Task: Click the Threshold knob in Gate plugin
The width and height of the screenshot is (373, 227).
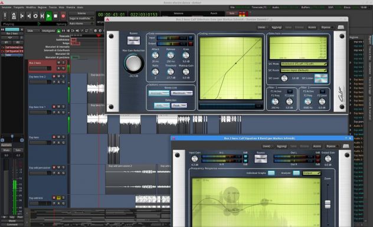Action: (x=171, y=71)
